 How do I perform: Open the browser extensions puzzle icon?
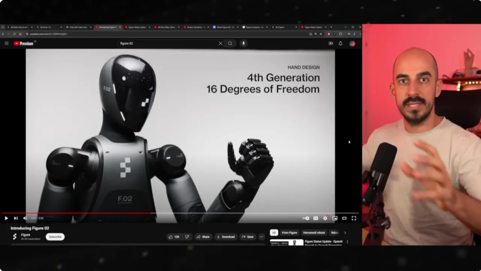pyautogui.click(x=340, y=34)
